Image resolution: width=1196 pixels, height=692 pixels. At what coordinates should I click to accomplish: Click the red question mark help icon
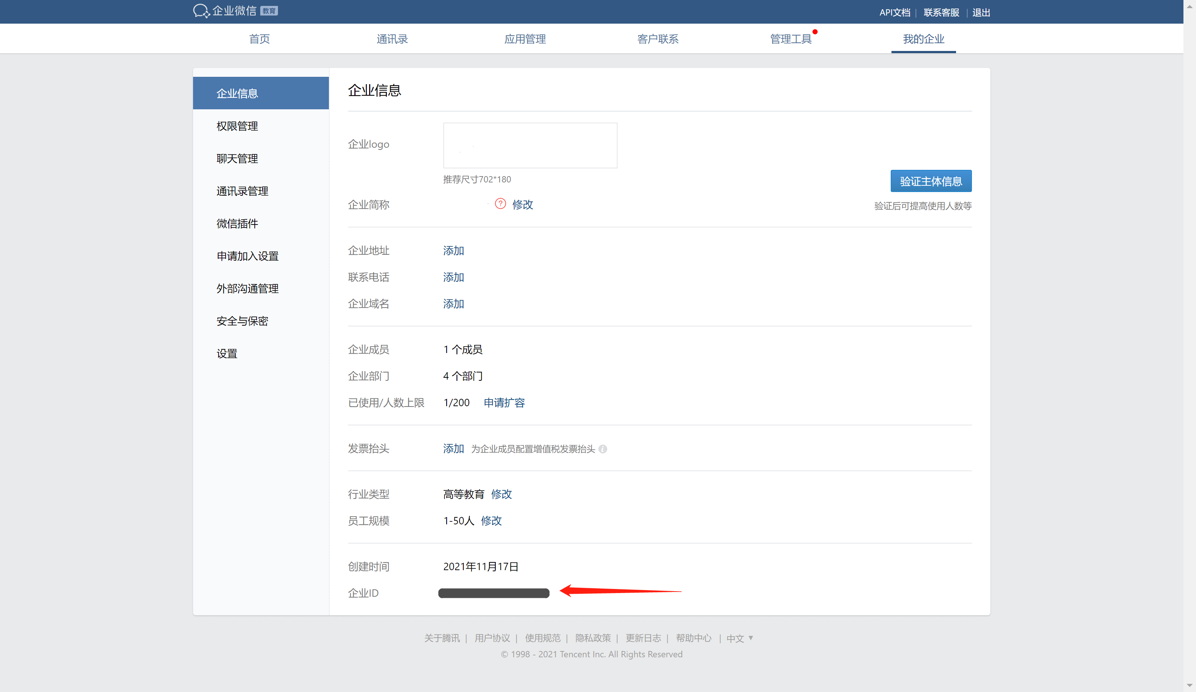pos(500,204)
